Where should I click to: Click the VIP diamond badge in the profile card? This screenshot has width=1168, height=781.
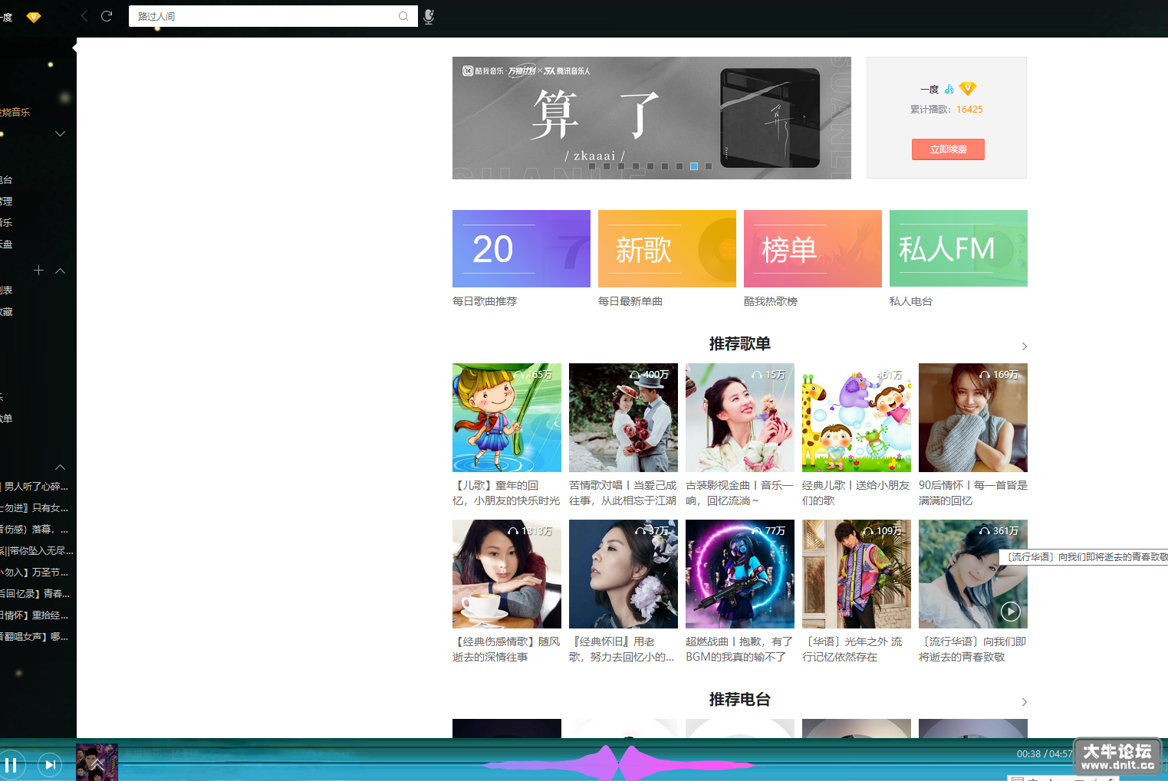tap(968, 89)
